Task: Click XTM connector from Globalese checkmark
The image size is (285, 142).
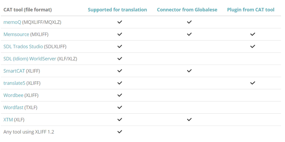Action: 189,120
